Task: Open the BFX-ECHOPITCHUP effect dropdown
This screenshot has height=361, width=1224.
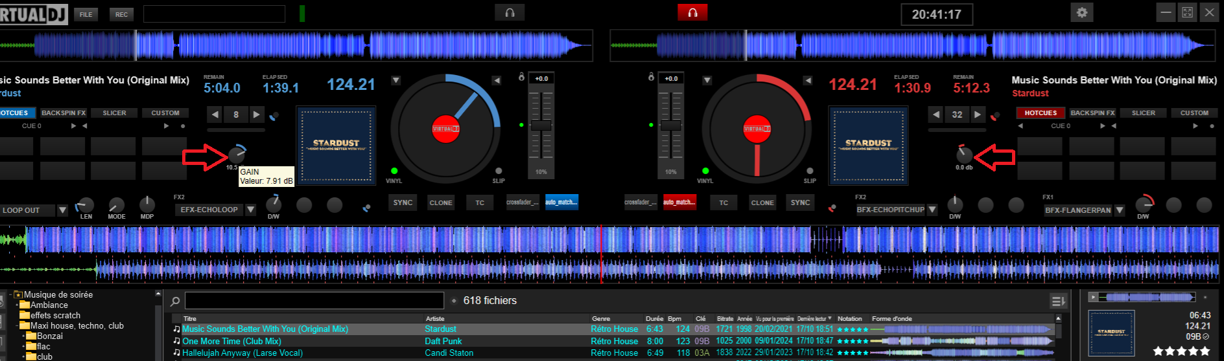Action: click(x=932, y=210)
